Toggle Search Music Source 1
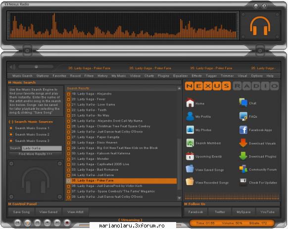The image size is (288, 229). tap(11, 128)
